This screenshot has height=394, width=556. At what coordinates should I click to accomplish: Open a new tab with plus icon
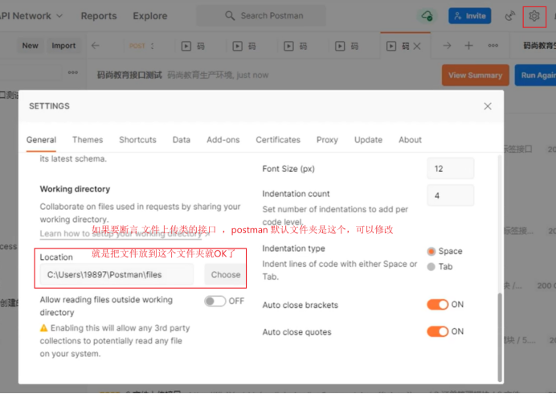coord(468,46)
